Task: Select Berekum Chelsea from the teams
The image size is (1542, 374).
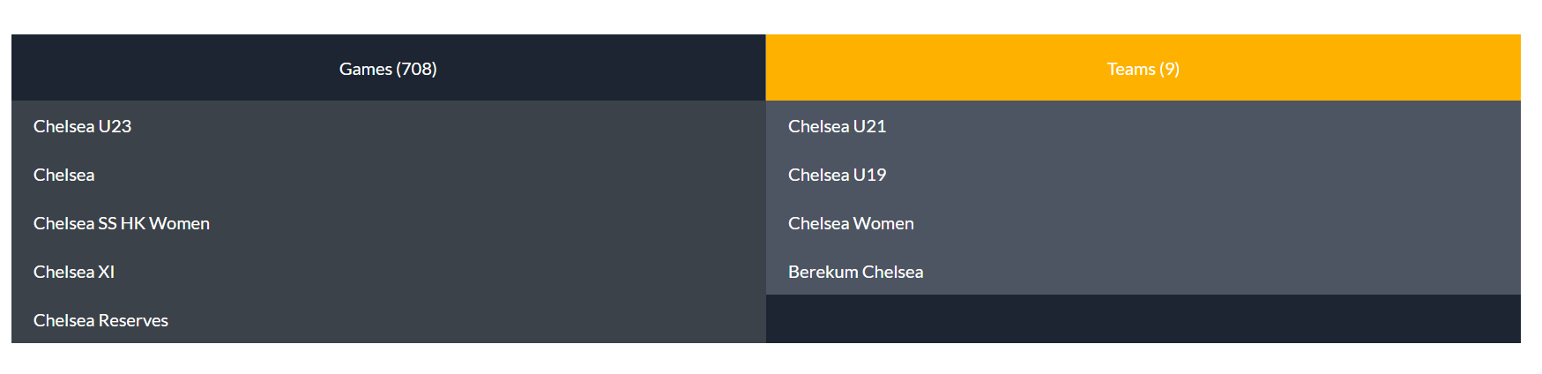Action: coord(1143,271)
